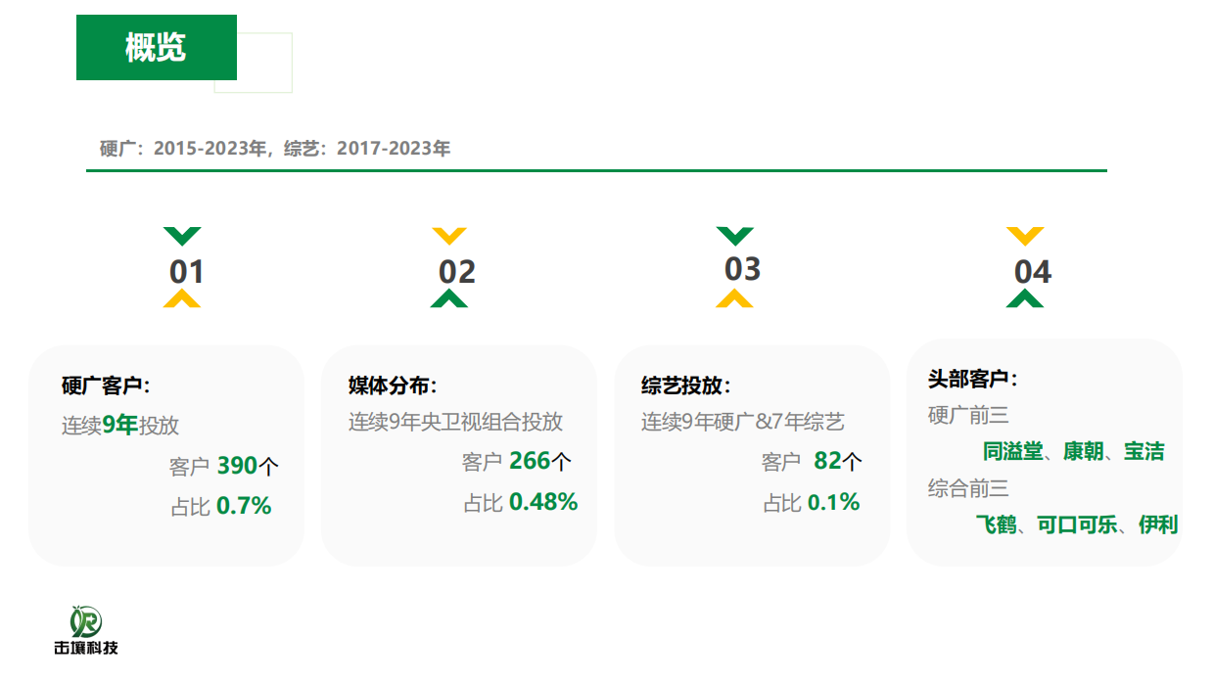Click the step number 02
The height and width of the screenshot is (682, 1214).
point(457,272)
